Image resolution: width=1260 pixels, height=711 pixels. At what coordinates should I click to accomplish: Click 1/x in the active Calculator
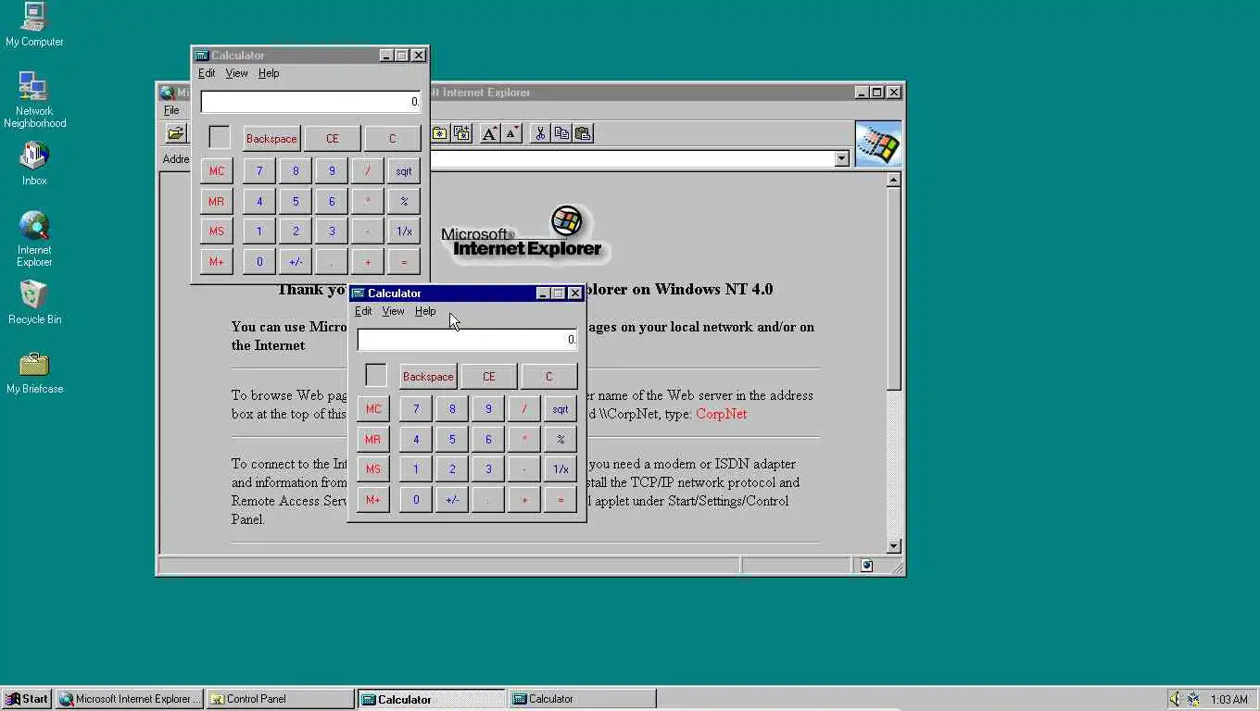[561, 469]
